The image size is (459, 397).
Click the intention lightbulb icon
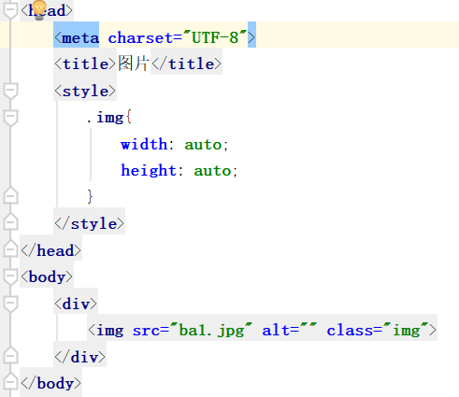tap(39, 10)
